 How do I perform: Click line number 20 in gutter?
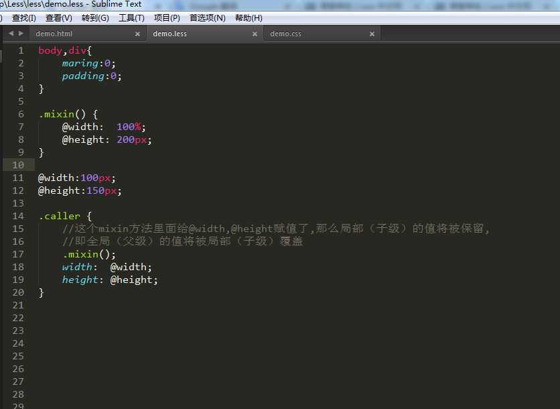point(18,292)
